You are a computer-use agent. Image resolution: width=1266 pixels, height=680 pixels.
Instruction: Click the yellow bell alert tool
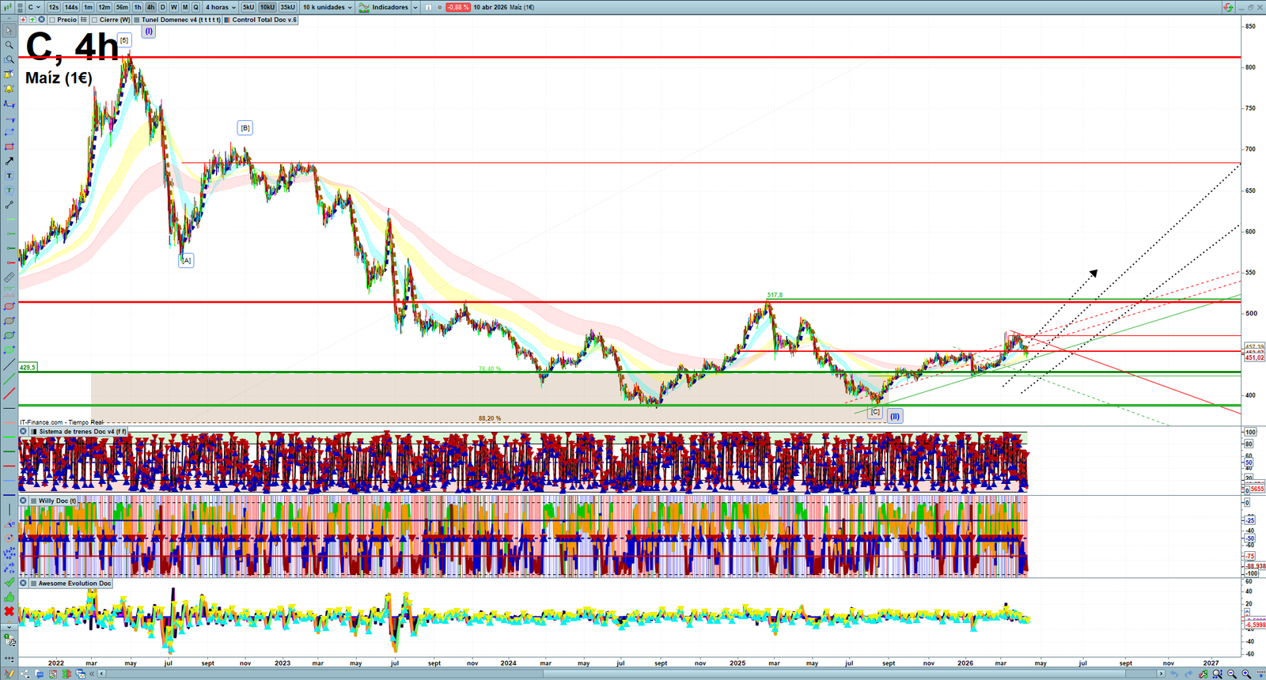coord(9,89)
